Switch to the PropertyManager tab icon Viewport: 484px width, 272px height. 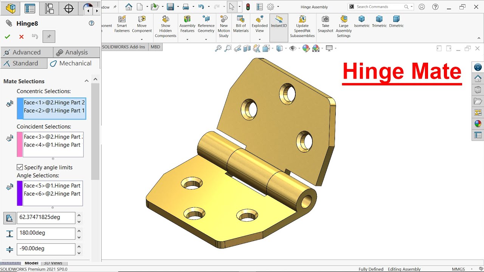point(30,8)
